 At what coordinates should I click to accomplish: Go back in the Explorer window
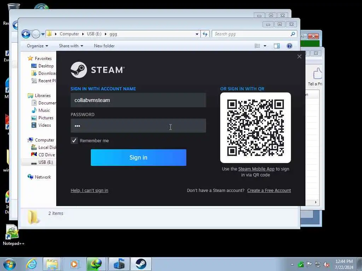tap(26, 34)
